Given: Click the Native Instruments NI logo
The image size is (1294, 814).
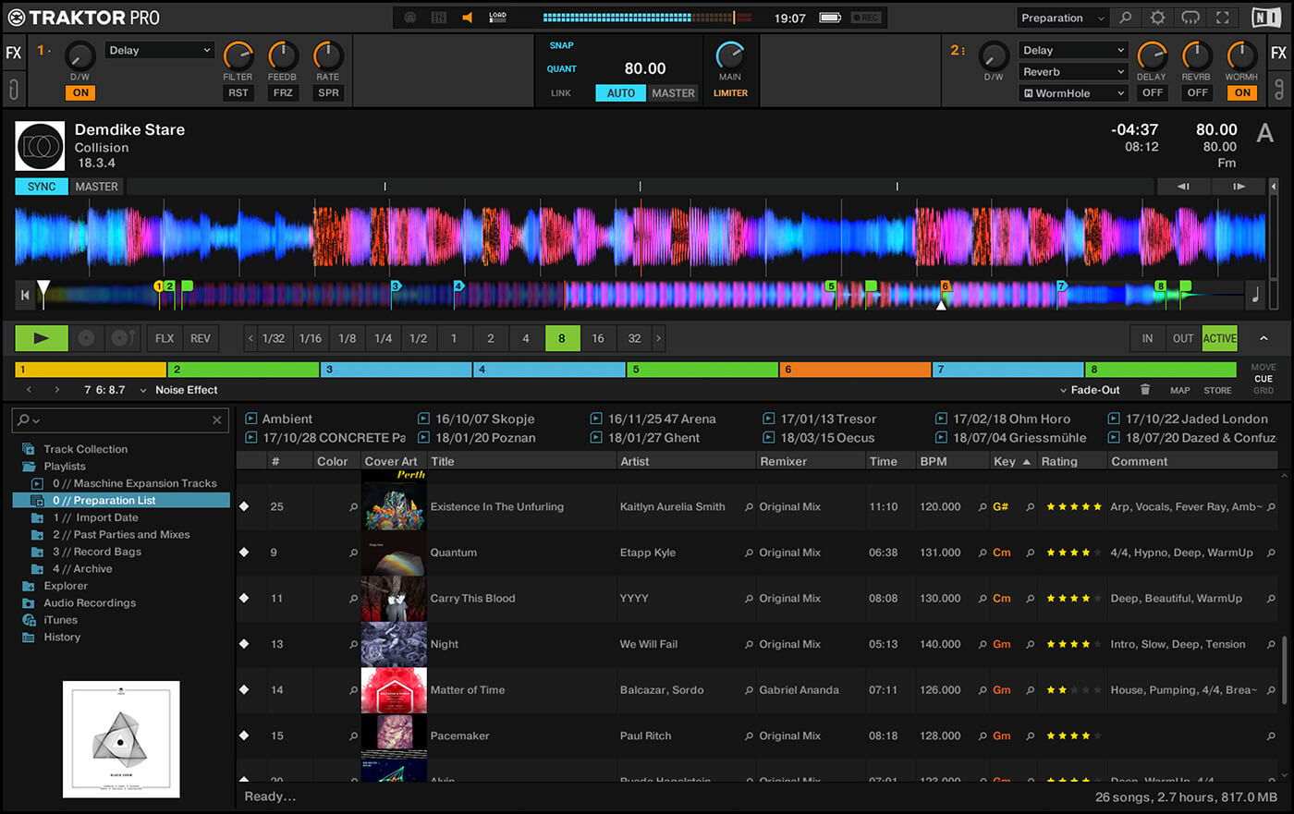Looking at the screenshot, I should pyautogui.click(x=1266, y=18).
